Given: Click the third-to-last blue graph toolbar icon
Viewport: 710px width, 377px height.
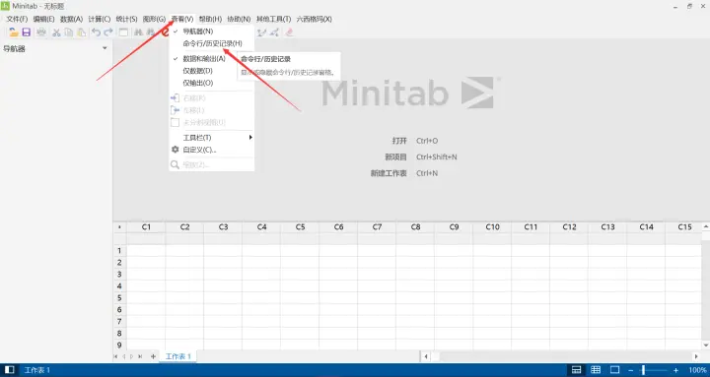Looking at the screenshot, I should (261, 32).
